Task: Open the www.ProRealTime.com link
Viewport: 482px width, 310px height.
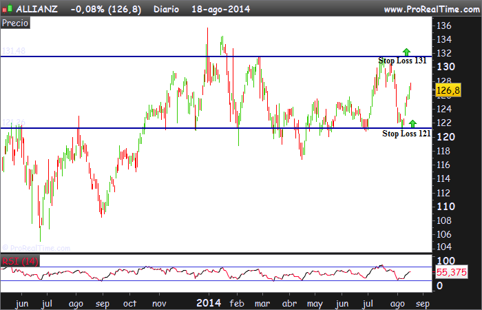Action: [x=432, y=9]
